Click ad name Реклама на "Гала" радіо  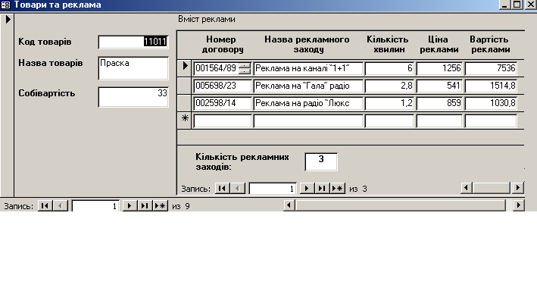coord(308,86)
